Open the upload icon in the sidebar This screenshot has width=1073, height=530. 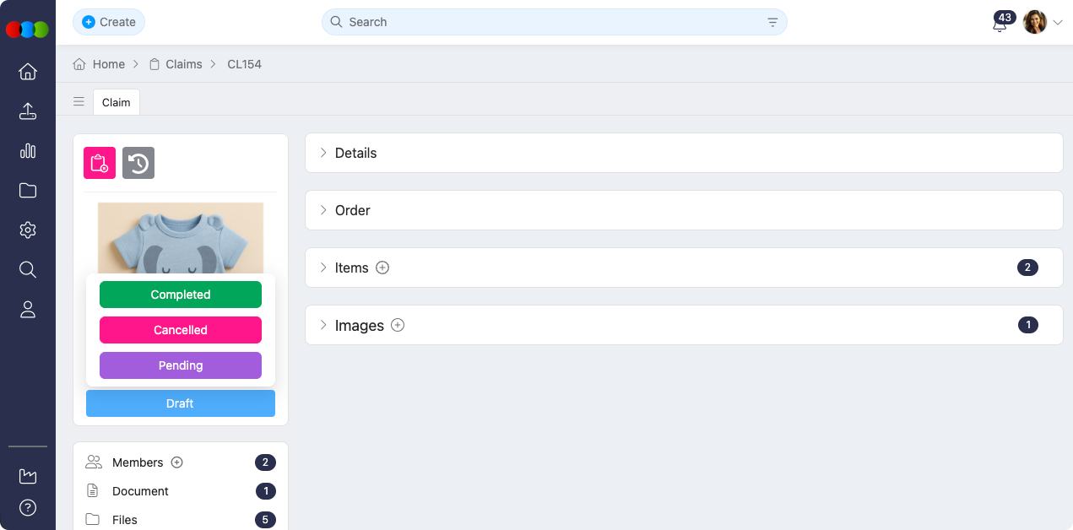[28, 111]
